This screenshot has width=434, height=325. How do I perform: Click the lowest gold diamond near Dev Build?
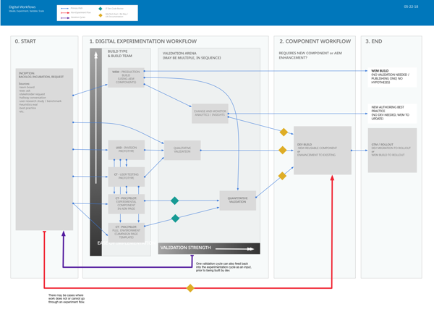click(x=282, y=176)
